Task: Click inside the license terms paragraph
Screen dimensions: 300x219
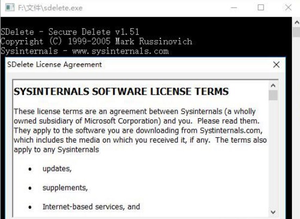Action: click(x=140, y=131)
